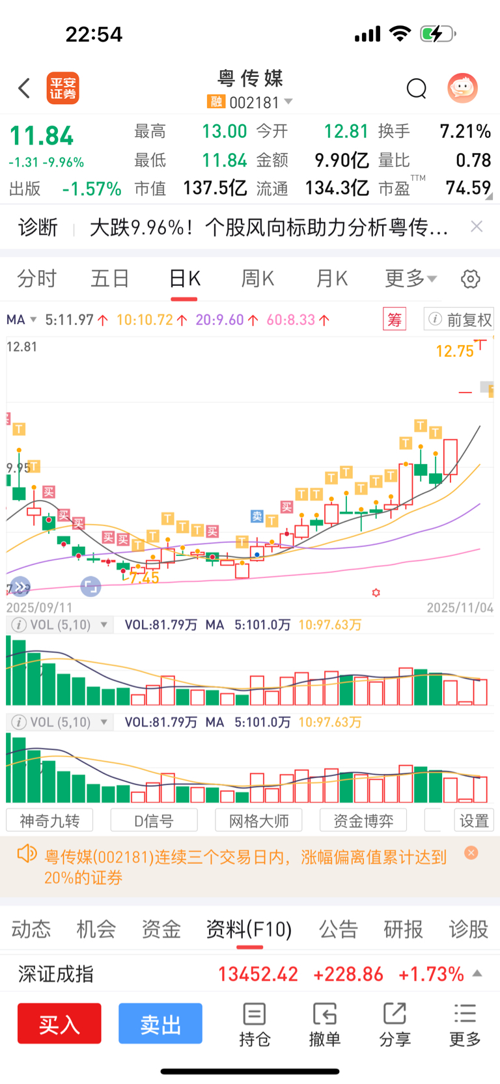The width and height of the screenshot is (500, 1084).
Task: Switch to the 诊股 tab
Action: (468, 929)
